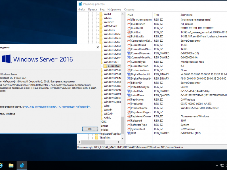The image size is (227, 170).
Task: Click the Значение column header
Action: point(203,15)
